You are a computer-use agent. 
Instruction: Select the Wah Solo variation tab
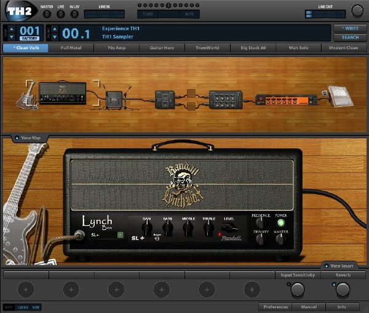pyautogui.click(x=298, y=48)
